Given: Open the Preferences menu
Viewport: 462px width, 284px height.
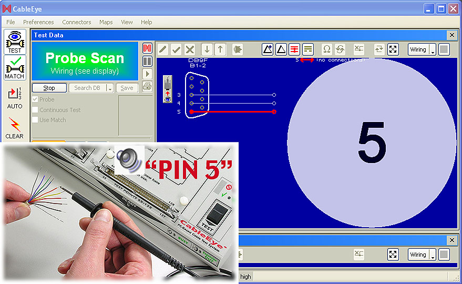Looking at the screenshot, I should click(38, 22).
